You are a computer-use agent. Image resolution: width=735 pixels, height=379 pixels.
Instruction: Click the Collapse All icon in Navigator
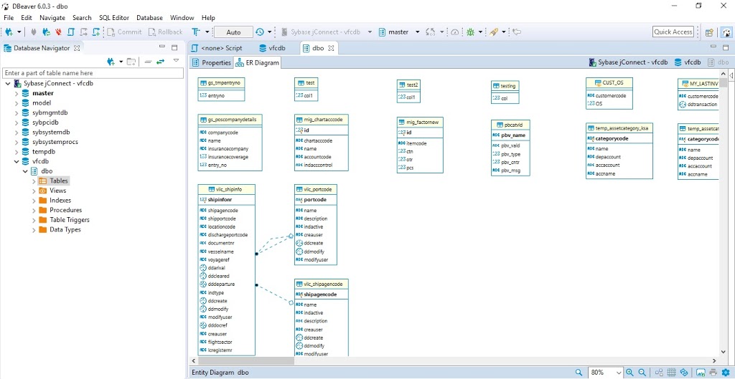148,62
